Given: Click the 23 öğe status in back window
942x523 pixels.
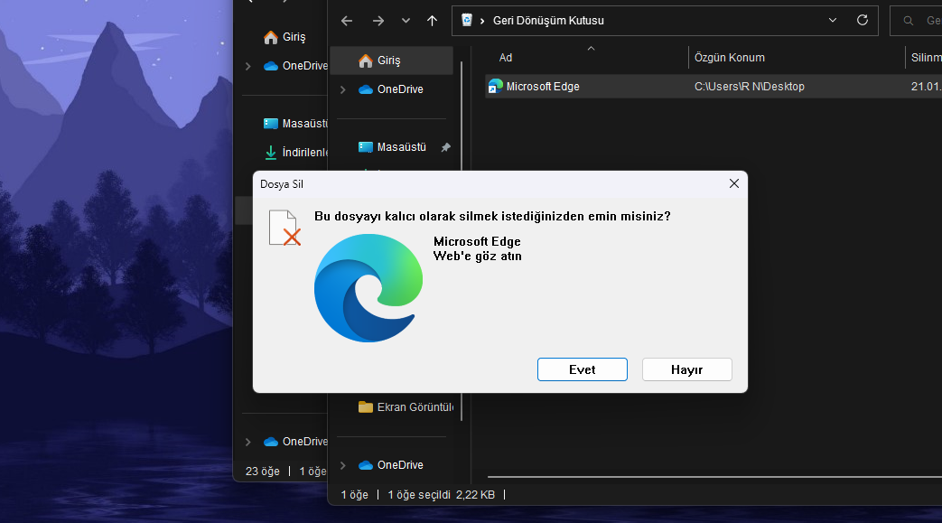Looking at the screenshot, I should (x=263, y=472).
